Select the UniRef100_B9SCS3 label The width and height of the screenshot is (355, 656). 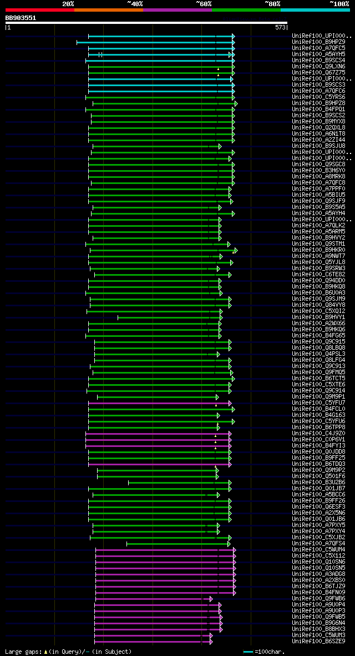318,85
